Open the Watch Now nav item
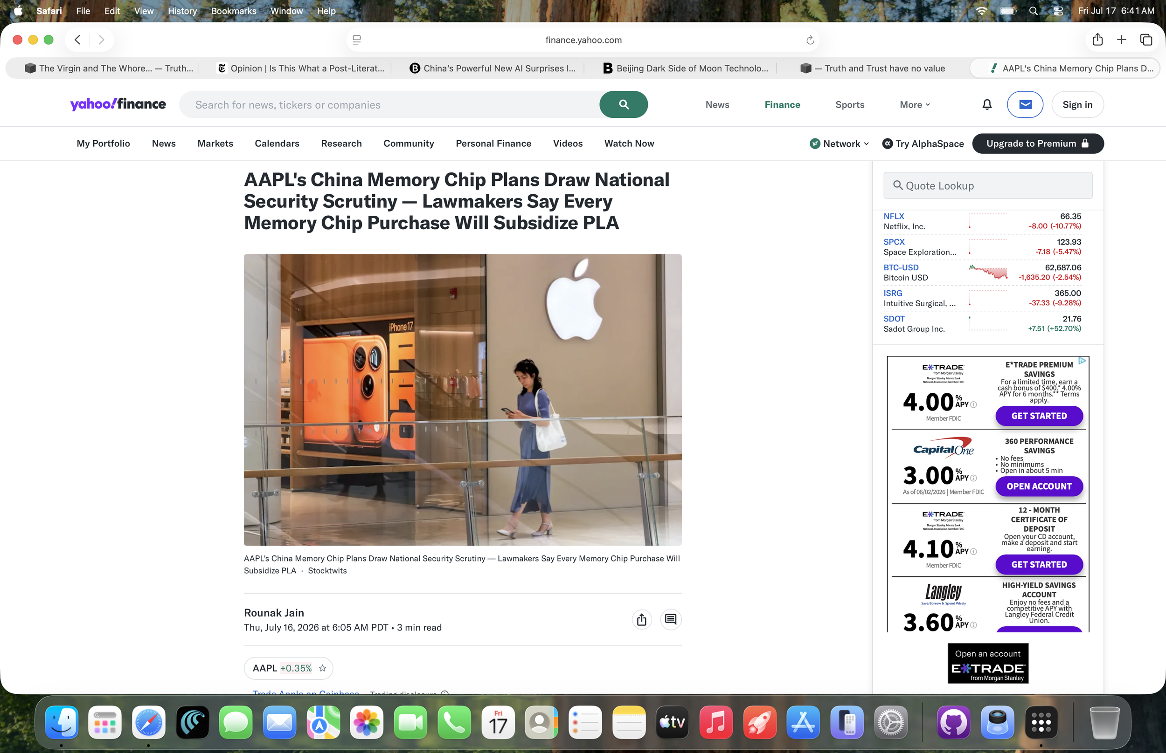The image size is (1166, 753). click(x=629, y=143)
